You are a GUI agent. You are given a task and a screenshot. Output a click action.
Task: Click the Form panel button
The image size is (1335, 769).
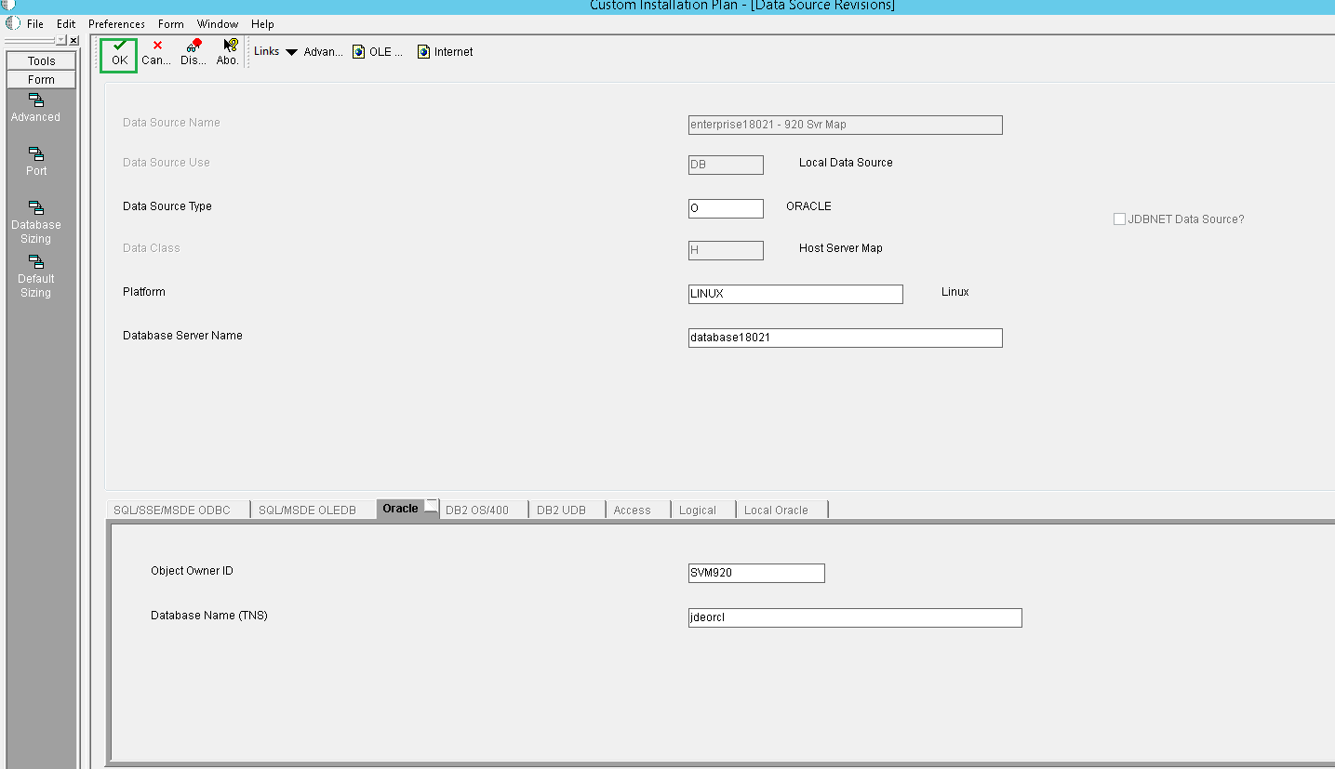(41, 79)
